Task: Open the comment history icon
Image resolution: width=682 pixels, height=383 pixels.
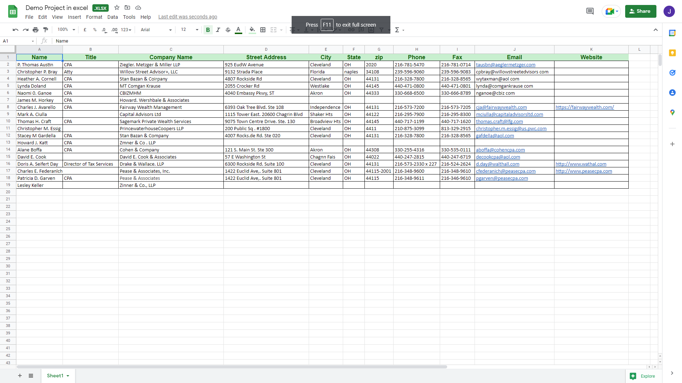Action: (x=590, y=11)
